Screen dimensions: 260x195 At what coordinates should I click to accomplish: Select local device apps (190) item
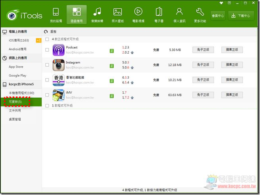(21, 93)
